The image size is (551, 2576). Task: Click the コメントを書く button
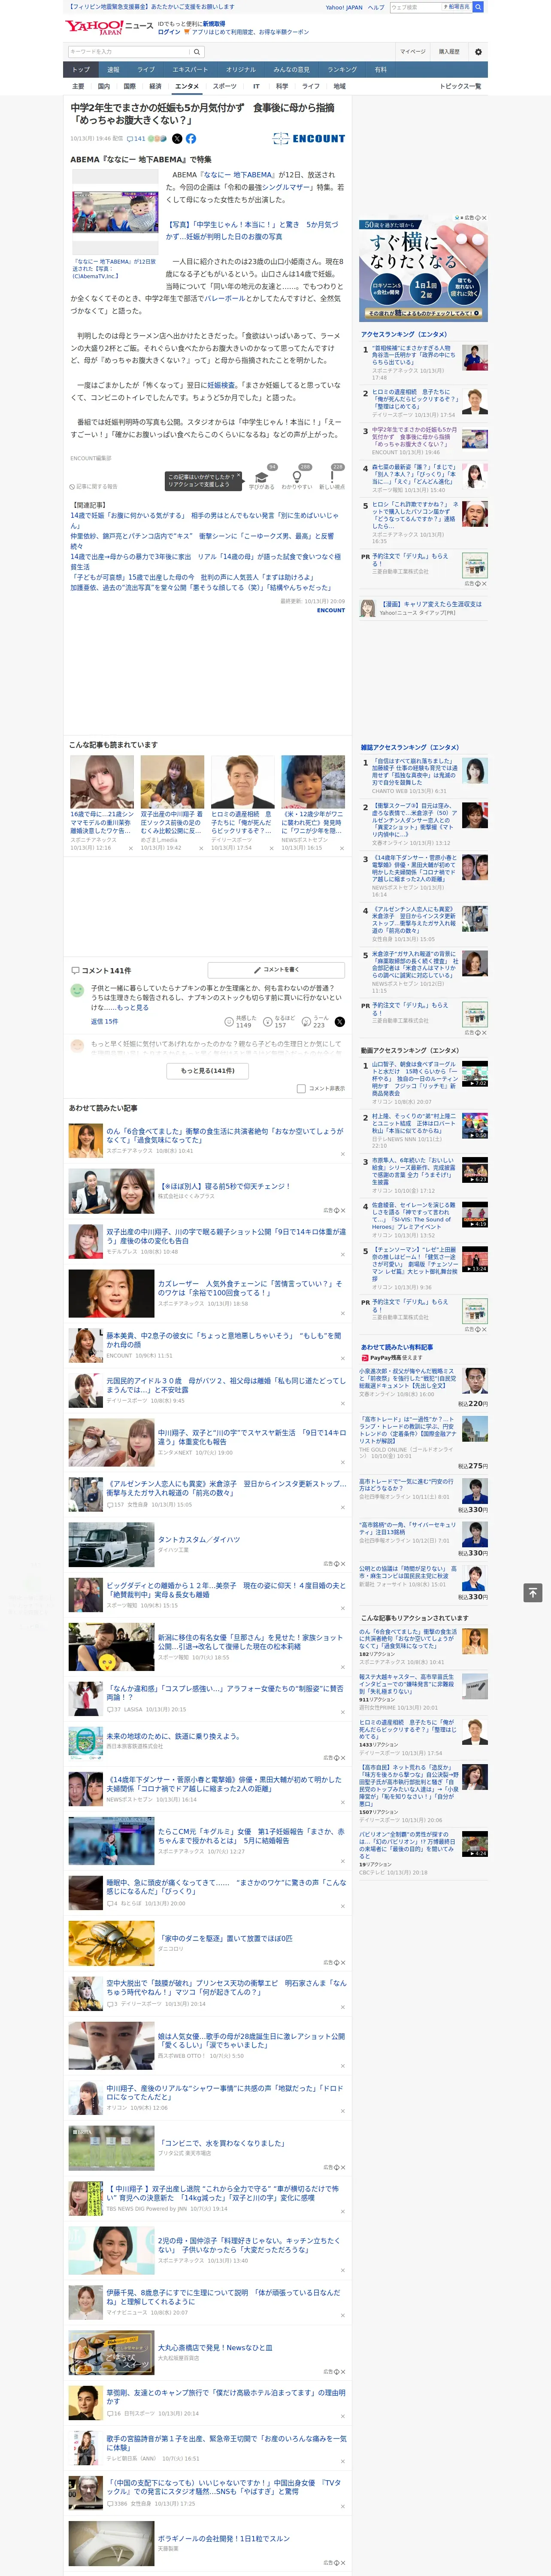(x=276, y=969)
